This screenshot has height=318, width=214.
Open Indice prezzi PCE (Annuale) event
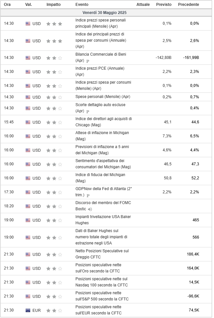pos(100,71)
